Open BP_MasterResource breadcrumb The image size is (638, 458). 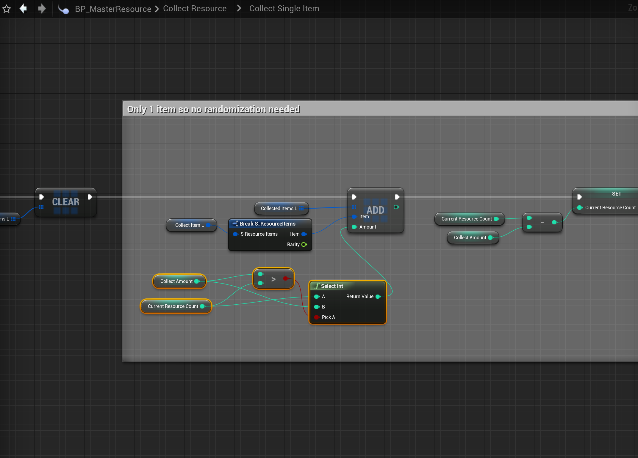113,9
